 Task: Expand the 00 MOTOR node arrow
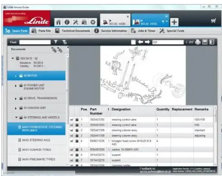tap(16, 76)
